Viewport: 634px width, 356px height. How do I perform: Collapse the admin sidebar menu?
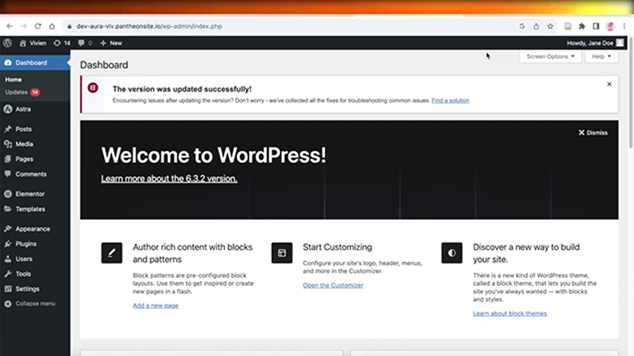(30, 304)
